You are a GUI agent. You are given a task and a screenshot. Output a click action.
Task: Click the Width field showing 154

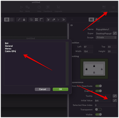coord(88,51)
